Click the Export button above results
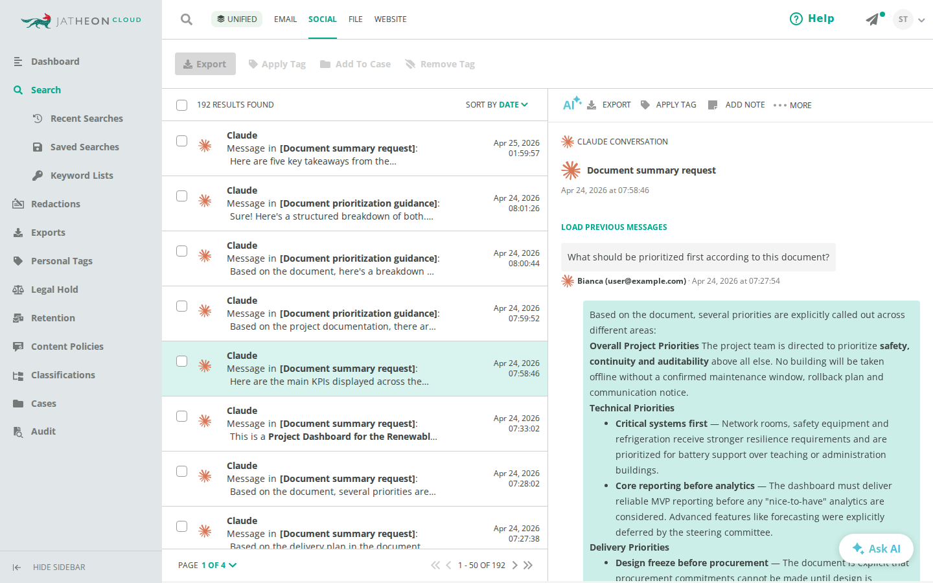The width and height of the screenshot is (933, 583). click(x=205, y=64)
